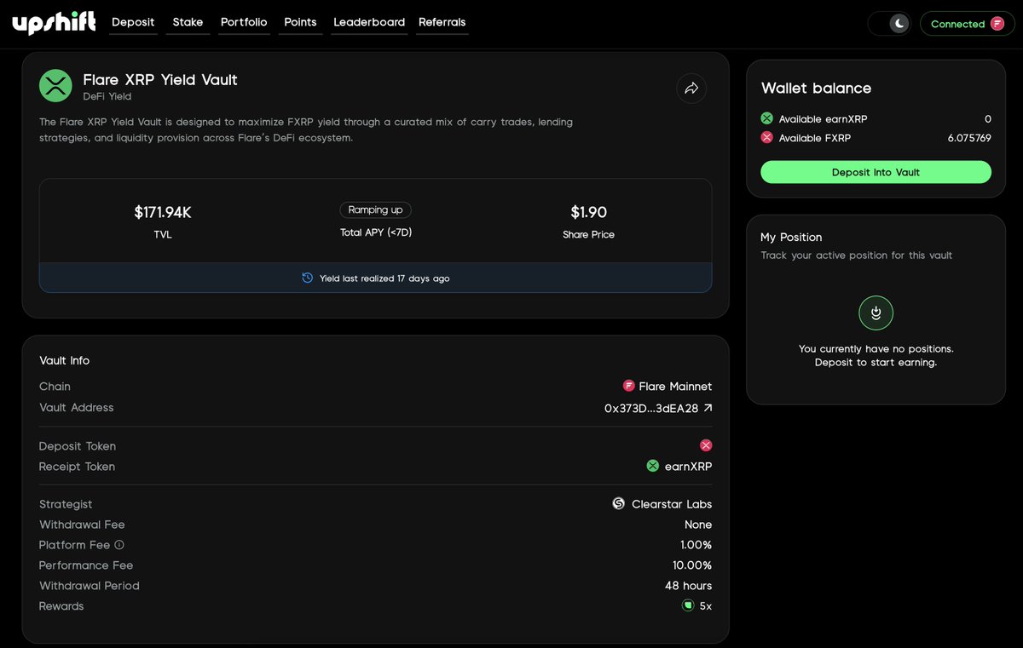The width and height of the screenshot is (1023, 648).
Task: Click the Wallet balance heading
Action: (816, 89)
